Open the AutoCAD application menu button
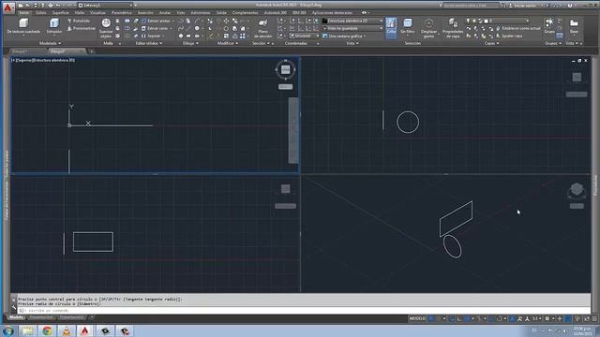Image resolution: width=600 pixels, height=337 pixels. 8,7
